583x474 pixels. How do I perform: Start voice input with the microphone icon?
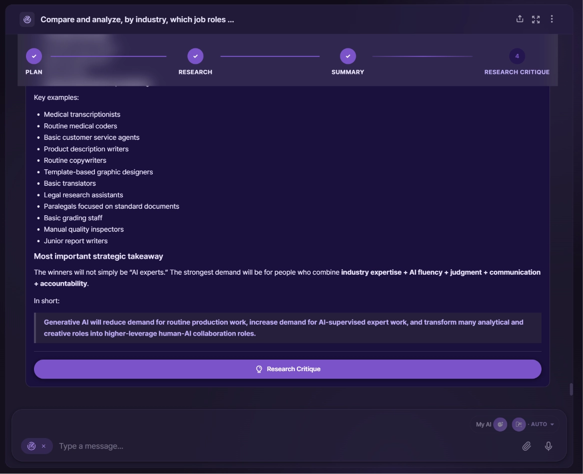[x=548, y=446]
